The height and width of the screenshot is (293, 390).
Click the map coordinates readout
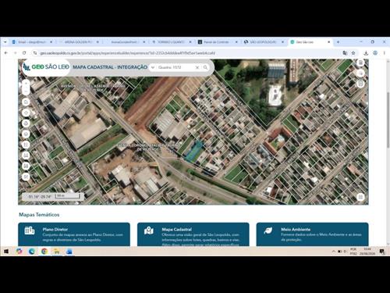point(40,196)
